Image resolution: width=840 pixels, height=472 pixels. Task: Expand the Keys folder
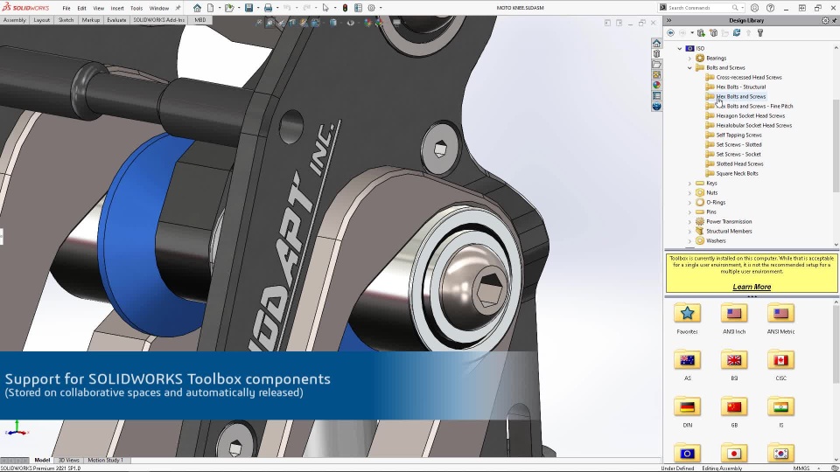click(x=690, y=184)
